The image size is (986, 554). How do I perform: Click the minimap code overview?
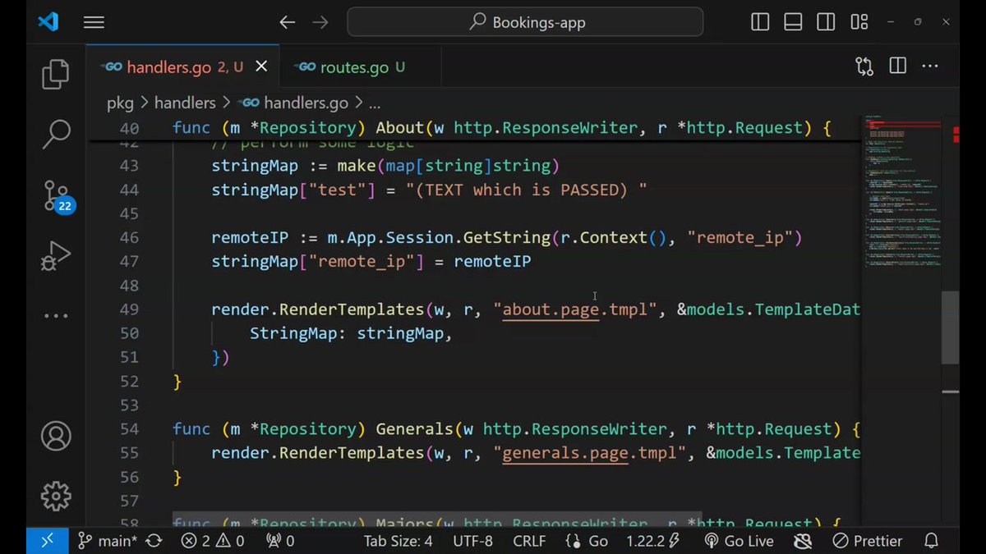[x=901, y=193]
